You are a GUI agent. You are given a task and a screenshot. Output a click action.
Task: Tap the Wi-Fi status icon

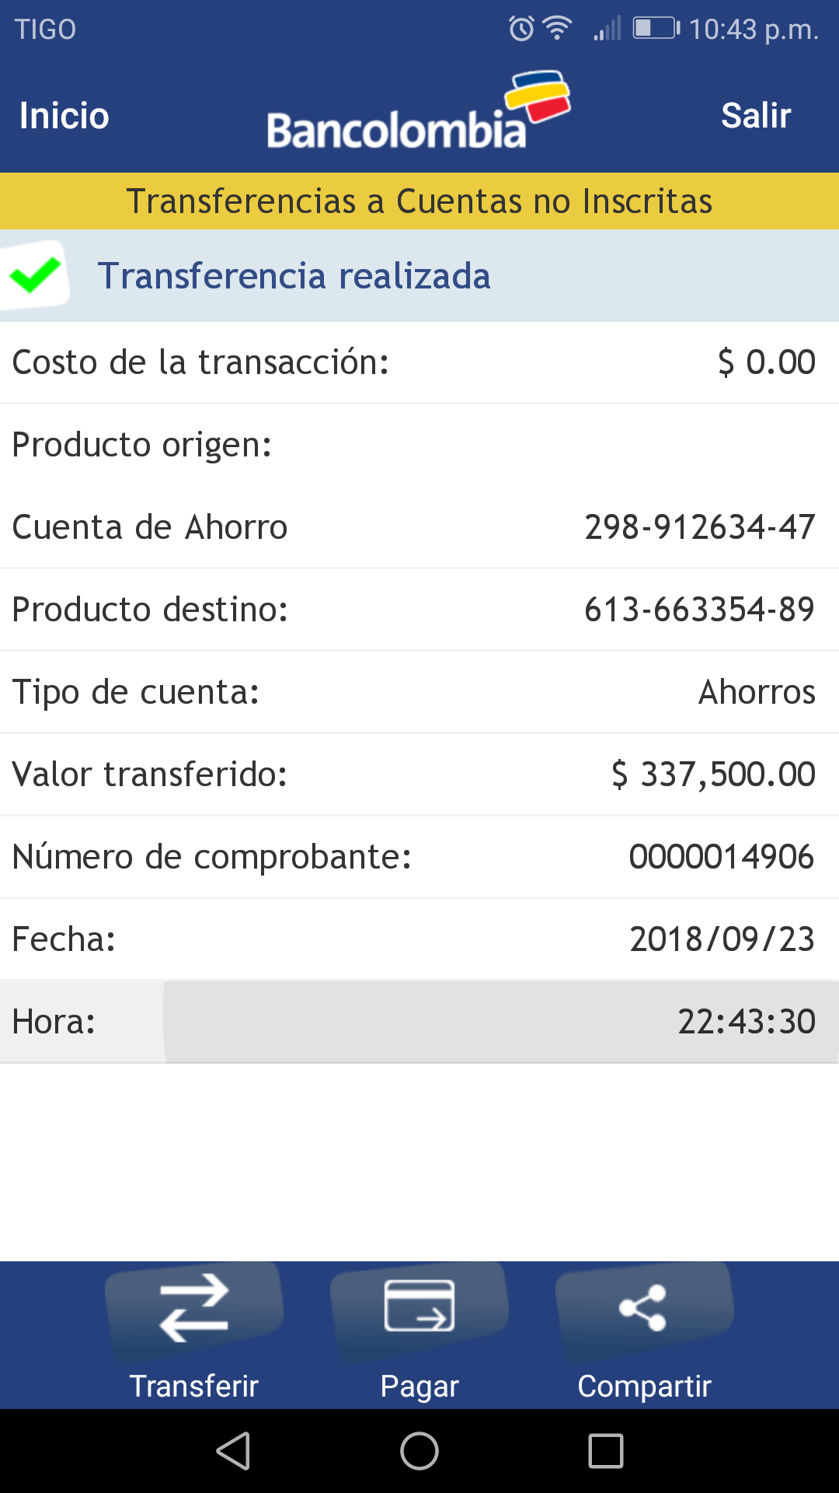click(x=557, y=28)
